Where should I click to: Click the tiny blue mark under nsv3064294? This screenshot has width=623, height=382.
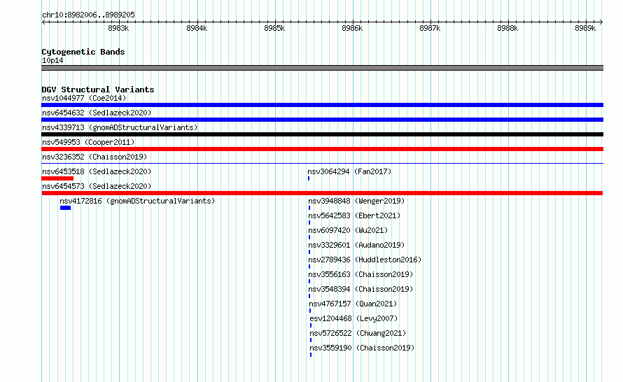[309, 178]
